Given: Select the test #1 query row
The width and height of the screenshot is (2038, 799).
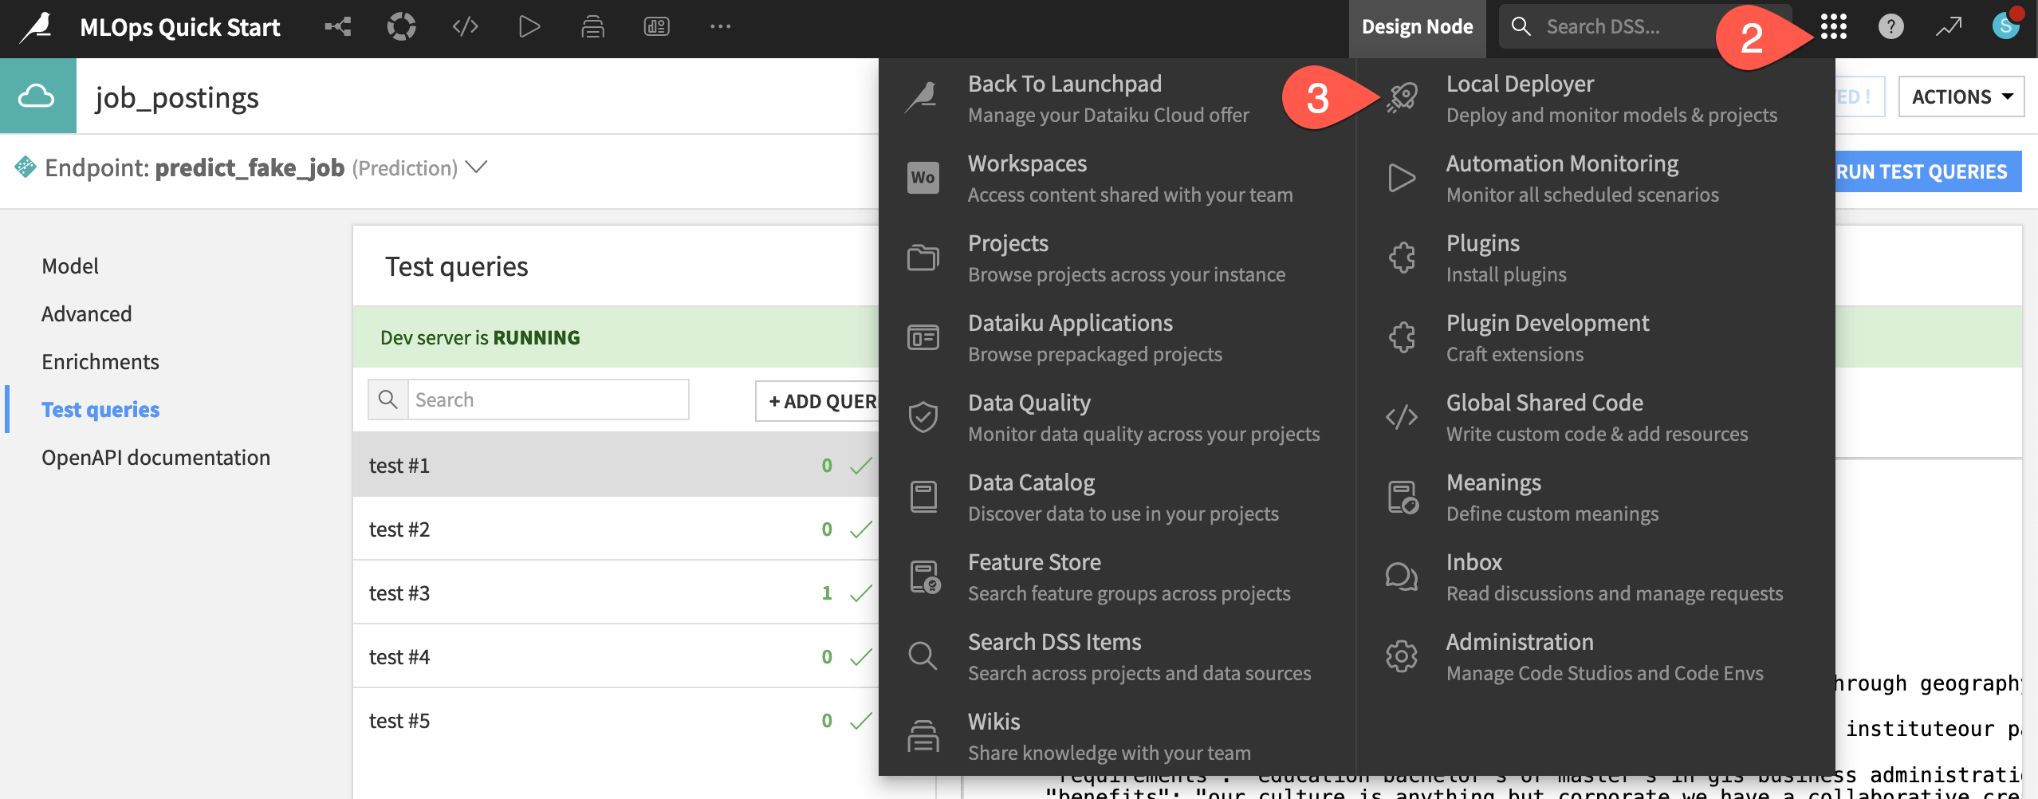Looking at the screenshot, I should (x=616, y=465).
